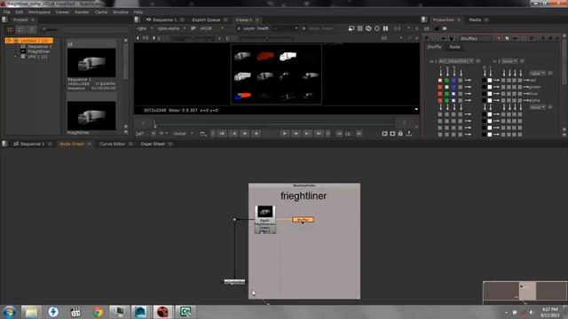
Task: Open Windows Start menu
Action: coord(9,312)
